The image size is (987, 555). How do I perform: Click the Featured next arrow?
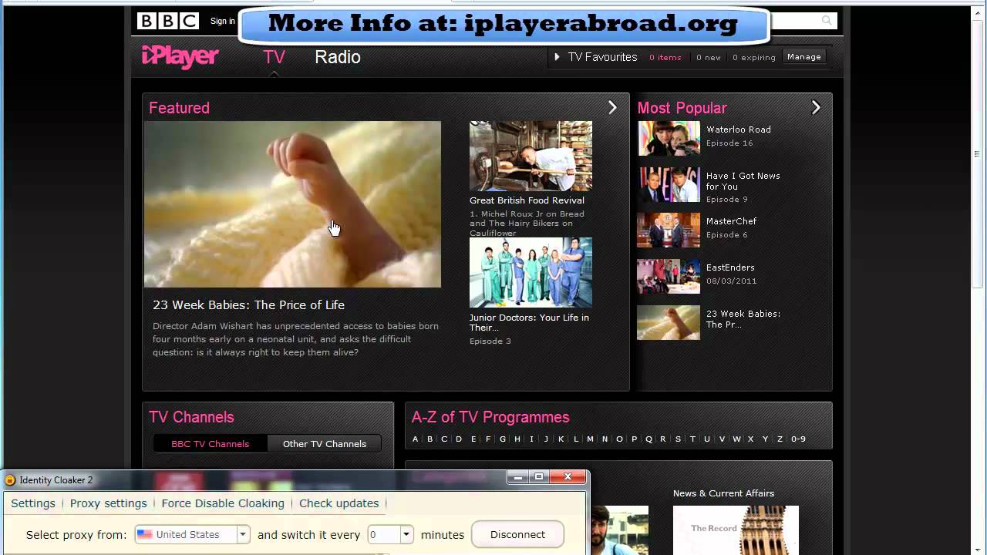612,108
